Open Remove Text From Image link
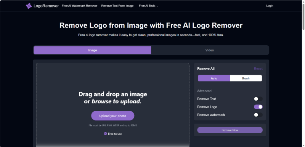The width and height of the screenshot is (305, 147). pos(117,6)
